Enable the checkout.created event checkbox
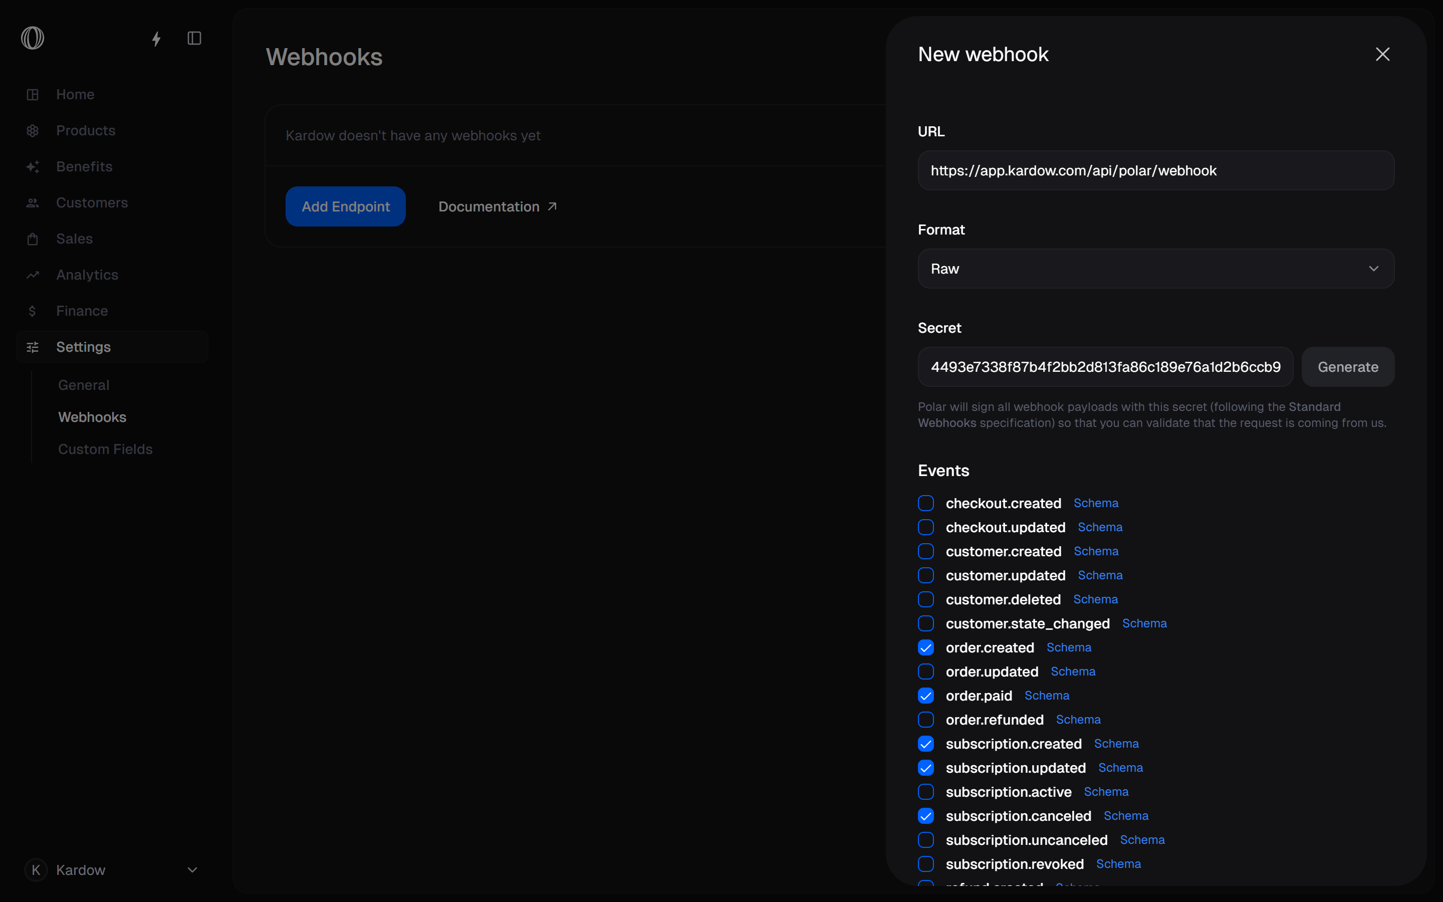Screen dimensions: 1443x902 925,504
